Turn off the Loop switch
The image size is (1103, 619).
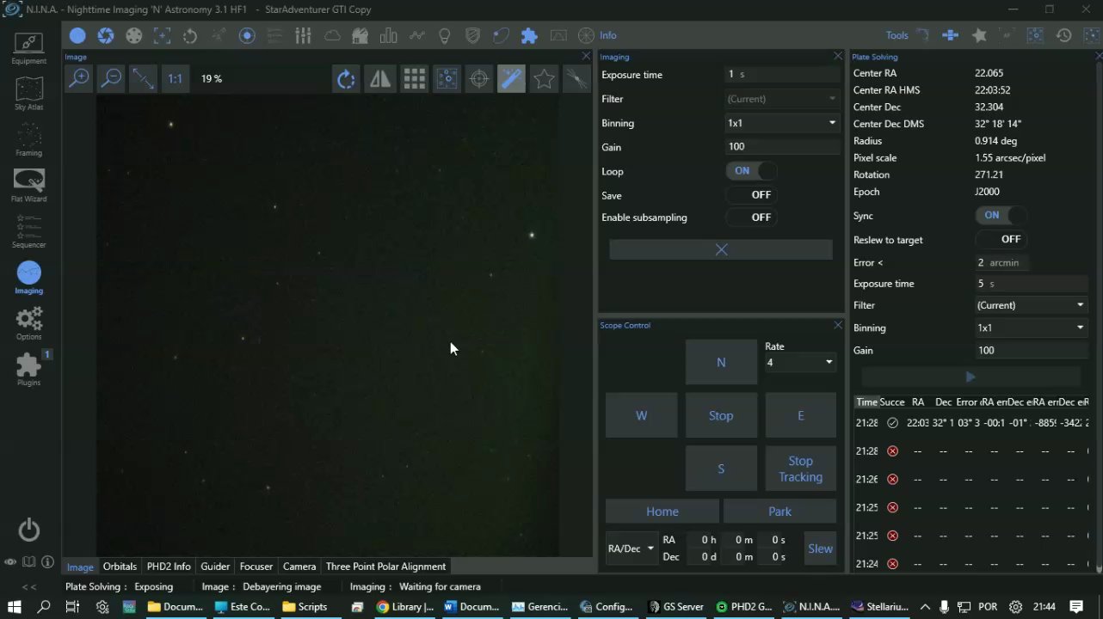point(751,170)
